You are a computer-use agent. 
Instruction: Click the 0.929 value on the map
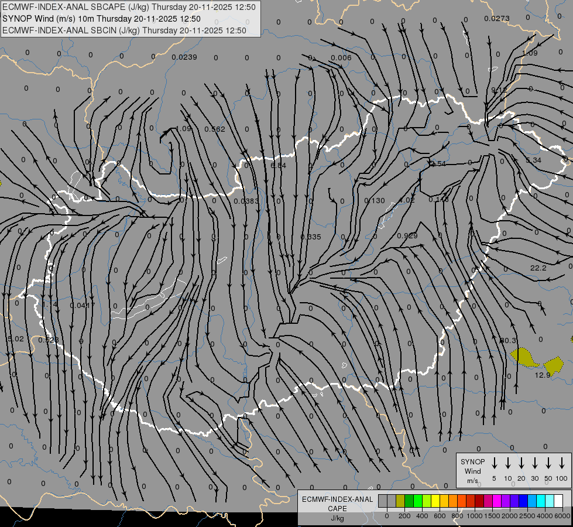(407, 235)
